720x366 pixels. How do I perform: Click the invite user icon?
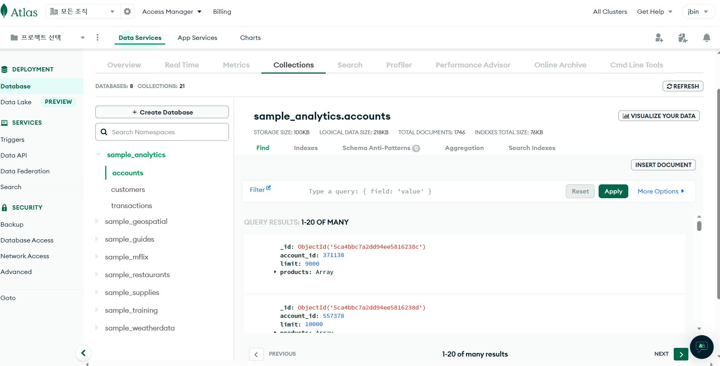click(659, 38)
